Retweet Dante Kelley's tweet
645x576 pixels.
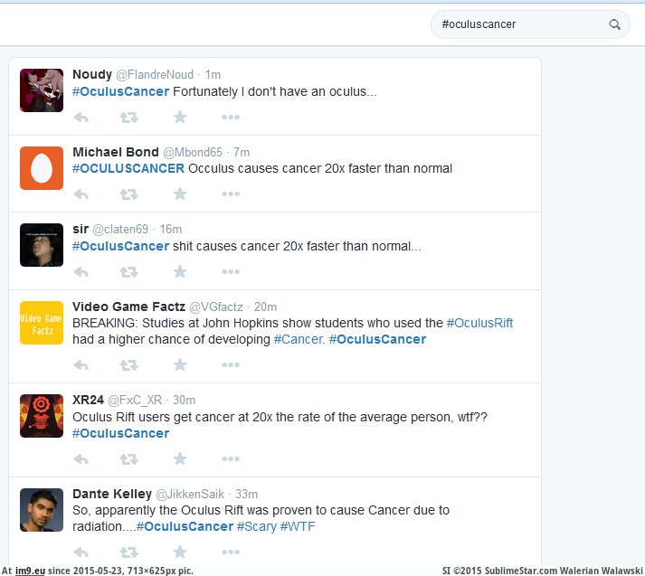pyautogui.click(x=128, y=552)
